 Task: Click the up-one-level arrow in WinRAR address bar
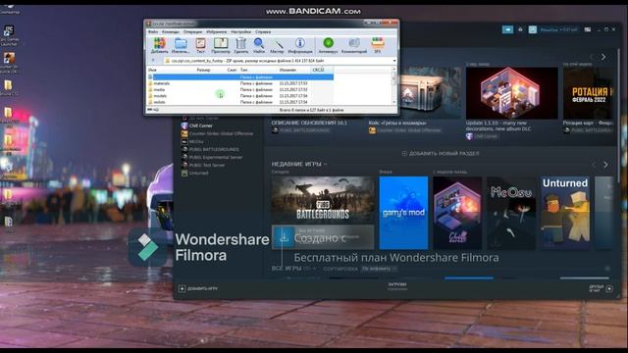[153, 61]
